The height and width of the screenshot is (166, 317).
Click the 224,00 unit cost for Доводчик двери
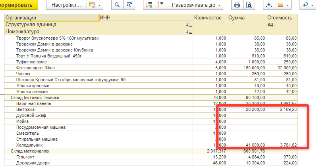tap(282, 163)
